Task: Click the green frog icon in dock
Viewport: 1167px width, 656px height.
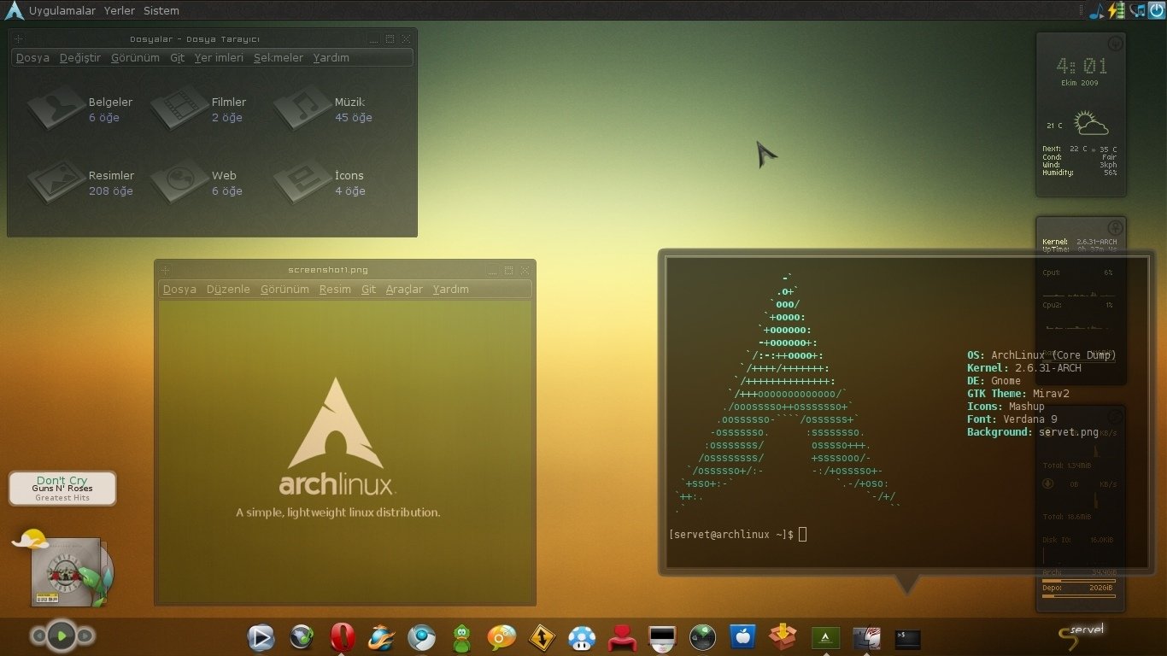Action: [x=461, y=637]
